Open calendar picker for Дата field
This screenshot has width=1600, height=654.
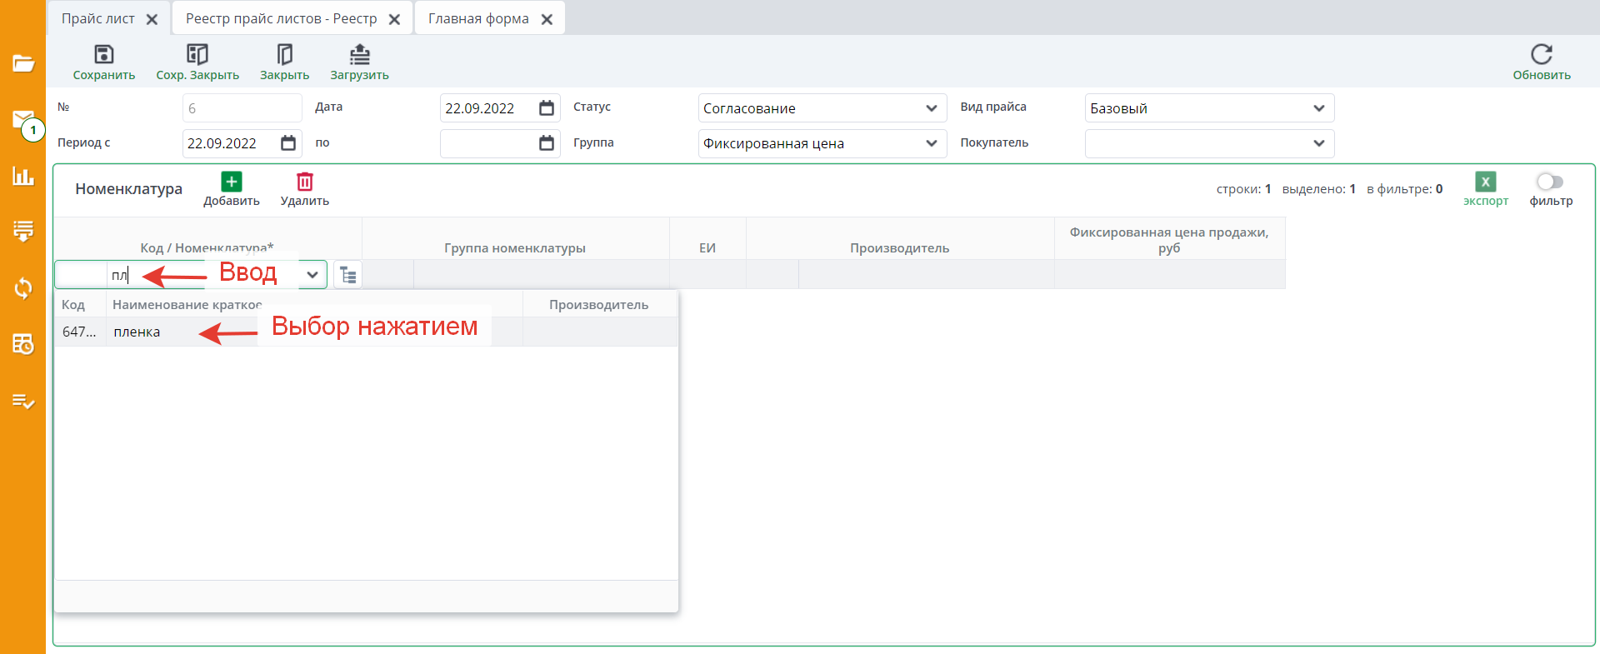click(547, 108)
